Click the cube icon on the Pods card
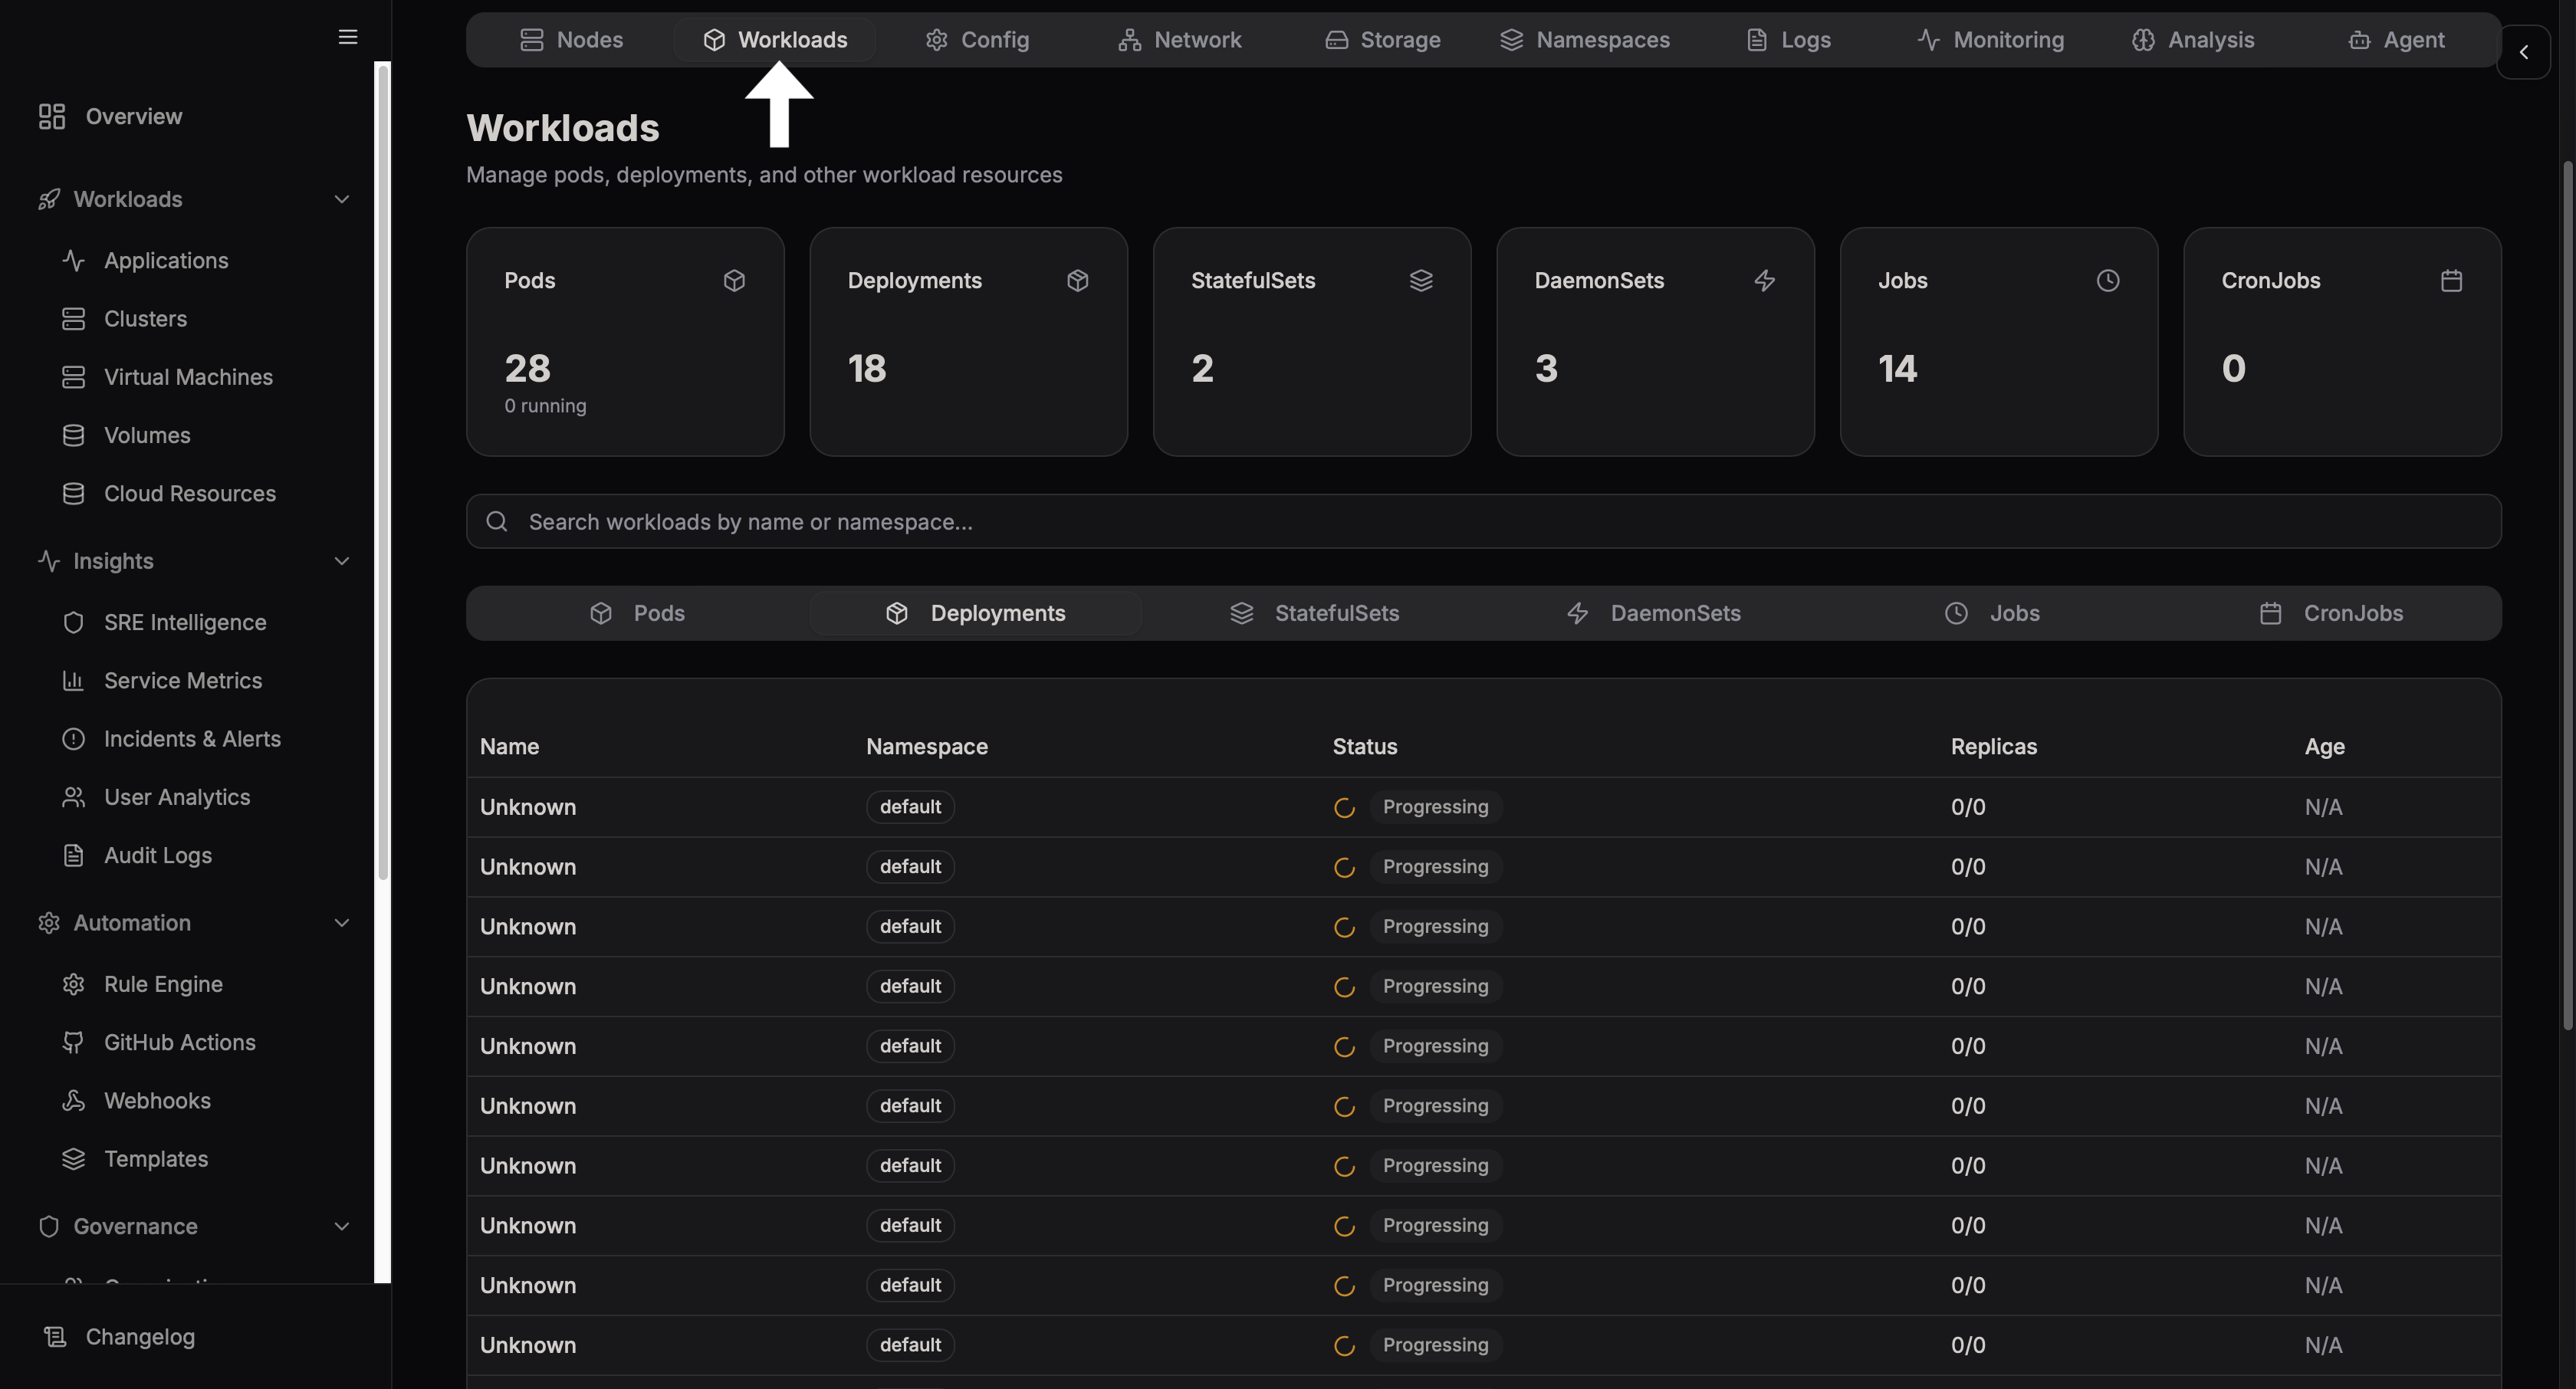This screenshot has width=2576, height=1389. pos(735,280)
